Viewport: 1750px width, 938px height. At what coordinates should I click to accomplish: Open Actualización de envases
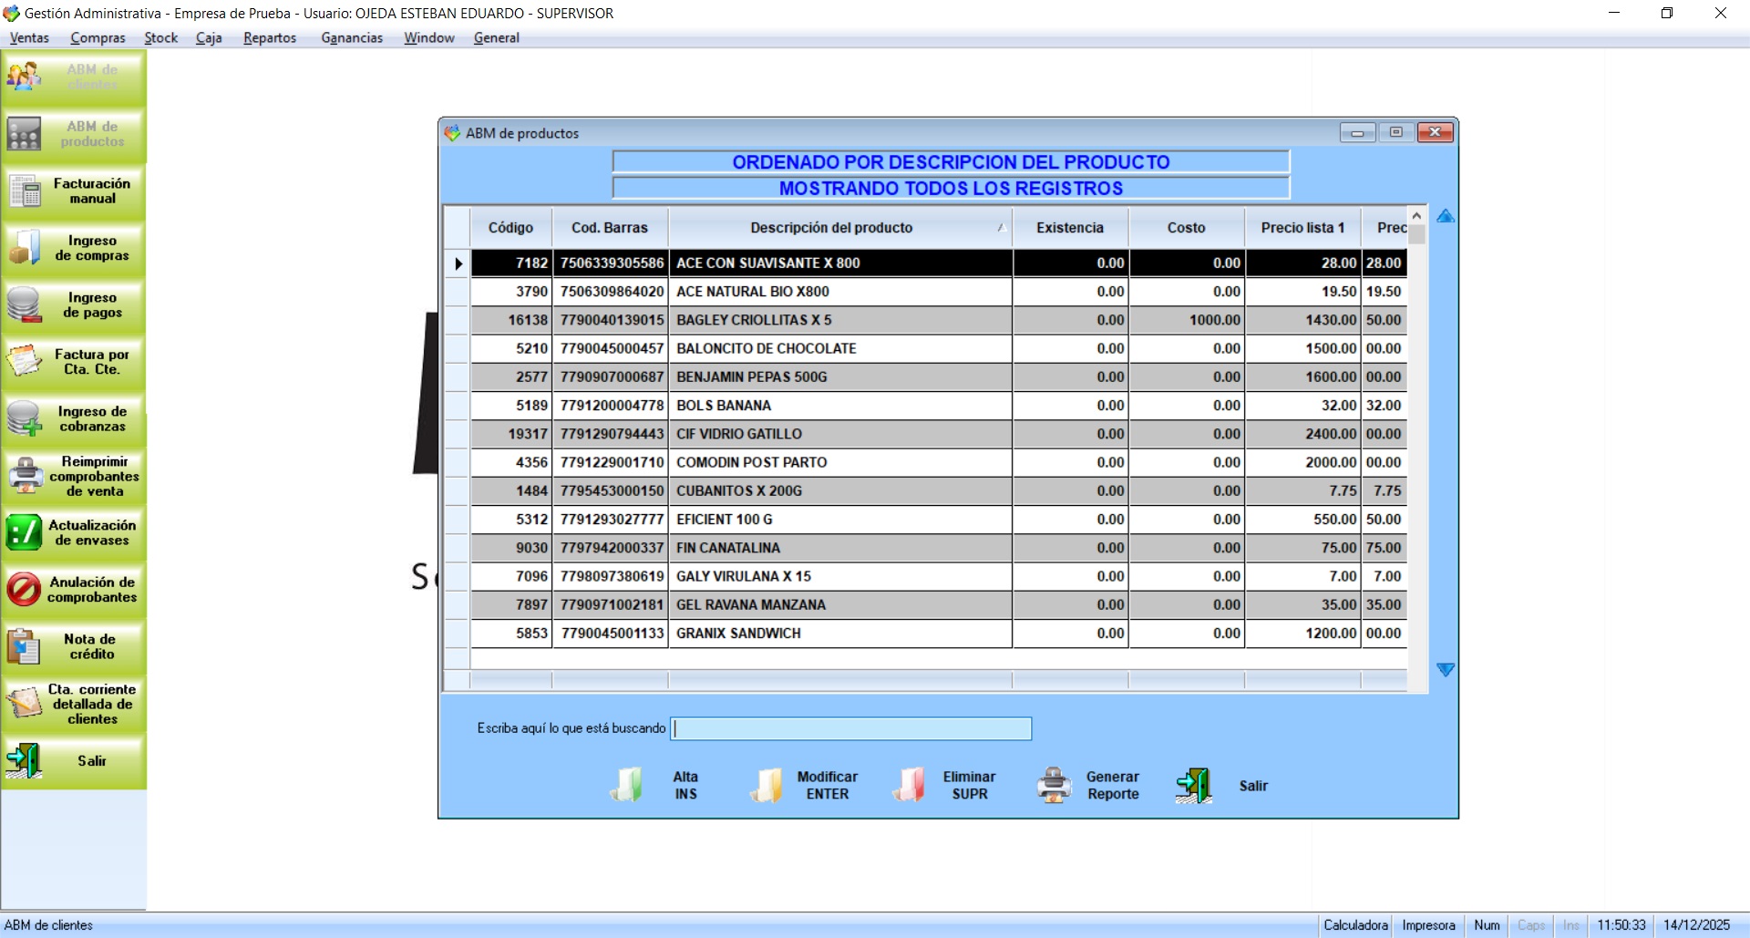point(73,533)
